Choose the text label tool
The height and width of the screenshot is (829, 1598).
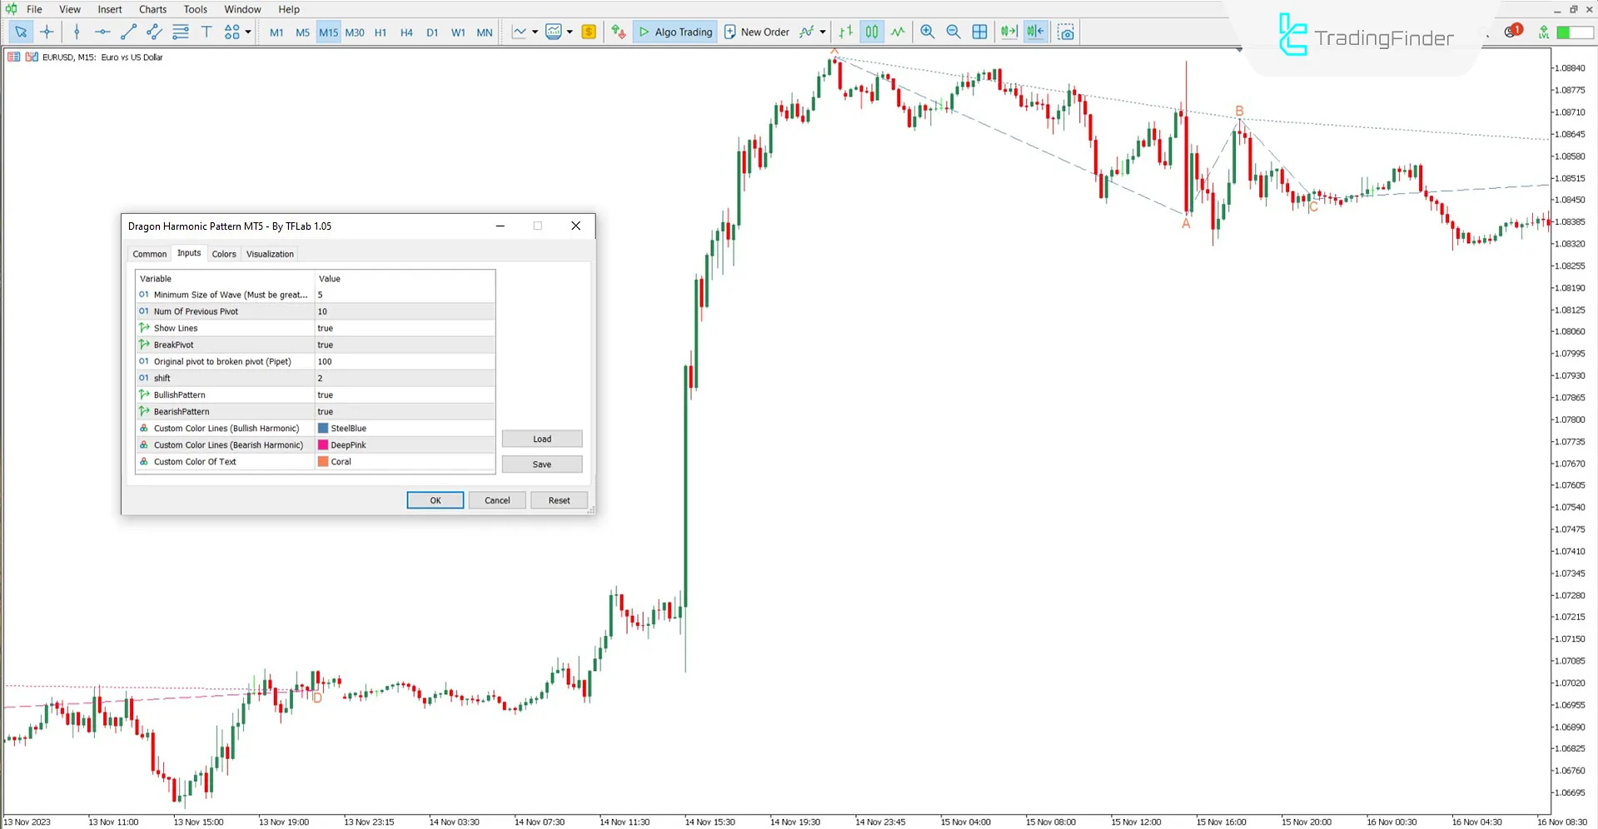point(207,32)
